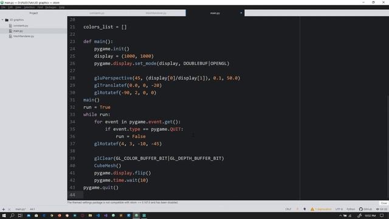Open Visual Studio Code taskbar icon
Screen dimensions: 389x219
click(98, 215)
